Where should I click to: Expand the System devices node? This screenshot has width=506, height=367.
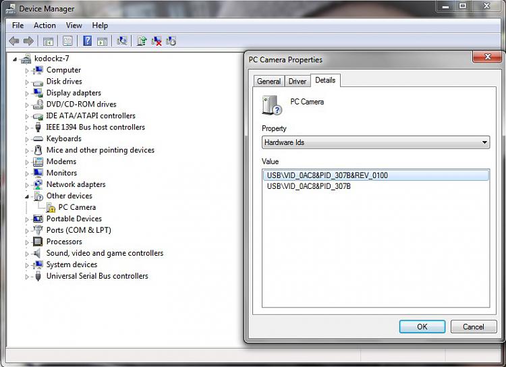pyautogui.click(x=27, y=265)
